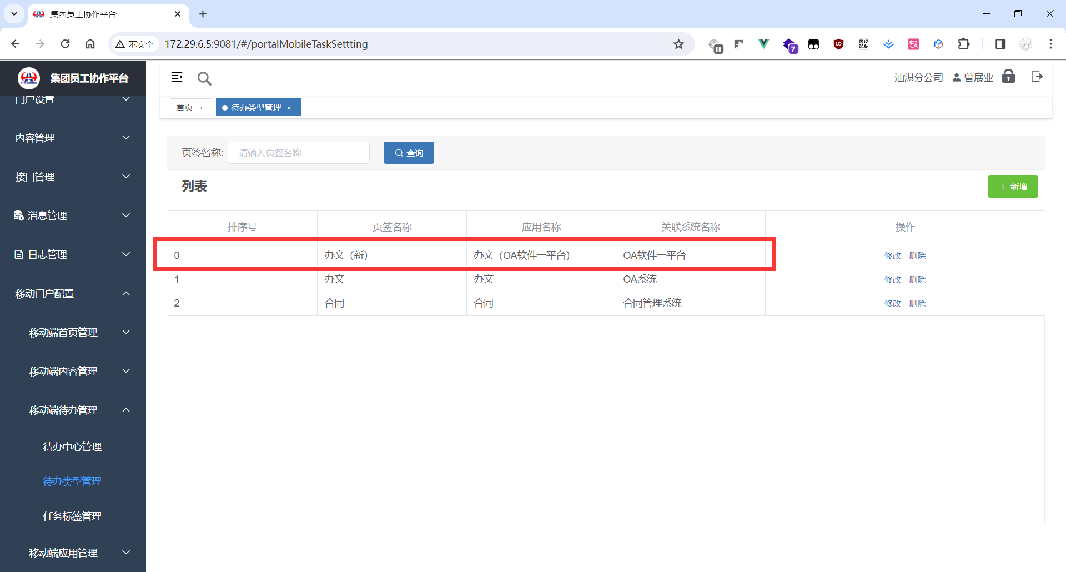Click the not-secure warning icon
Image resolution: width=1066 pixels, height=572 pixels.
coord(120,44)
